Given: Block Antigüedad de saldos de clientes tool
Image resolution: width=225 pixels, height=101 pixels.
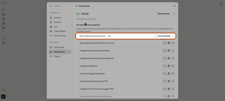Looking at the screenshot, I should pos(173,51).
